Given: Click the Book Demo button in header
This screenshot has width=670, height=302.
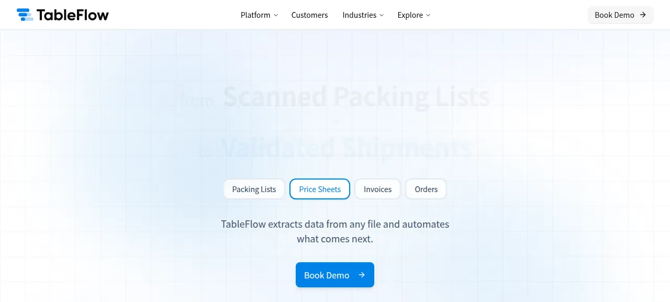Looking at the screenshot, I should pos(620,15).
